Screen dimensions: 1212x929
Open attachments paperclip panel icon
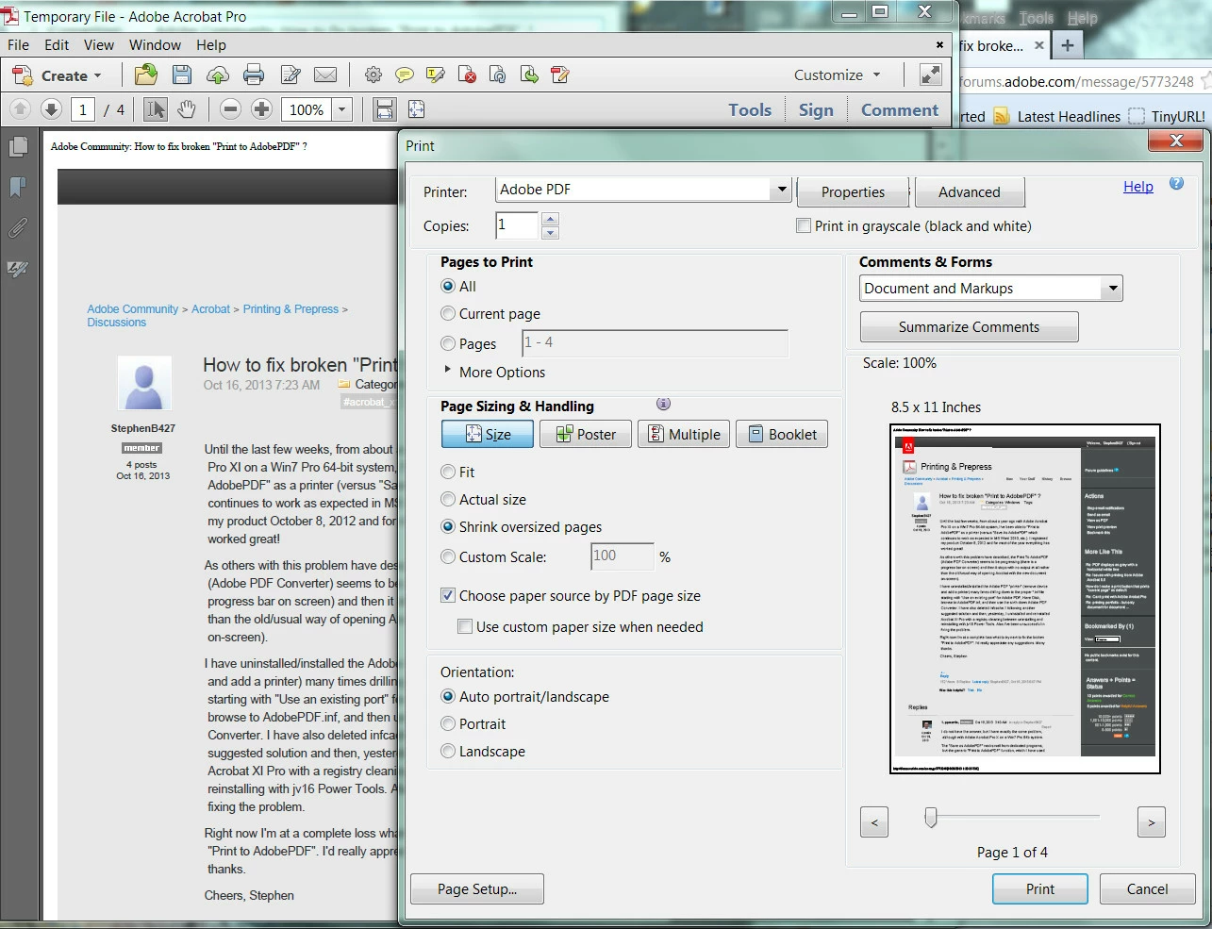click(x=18, y=227)
